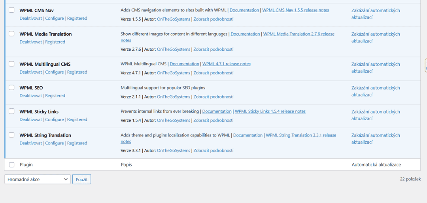Open WPML 4.7.1 release notes link
The height and width of the screenshot is (203, 427).
click(x=226, y=64)
